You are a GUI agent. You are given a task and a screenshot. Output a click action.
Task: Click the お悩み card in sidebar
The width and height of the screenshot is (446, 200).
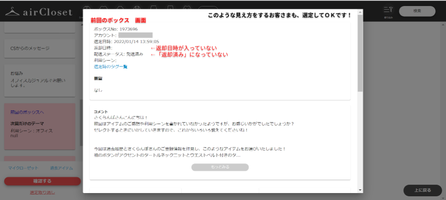(x=40, y=80)
